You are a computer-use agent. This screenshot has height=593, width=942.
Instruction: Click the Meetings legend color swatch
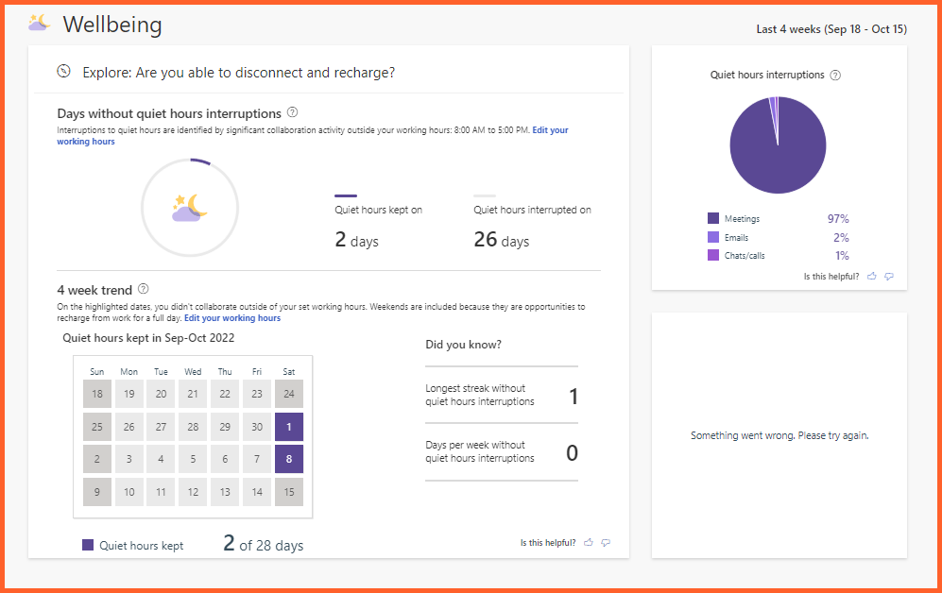pos(713,219)
